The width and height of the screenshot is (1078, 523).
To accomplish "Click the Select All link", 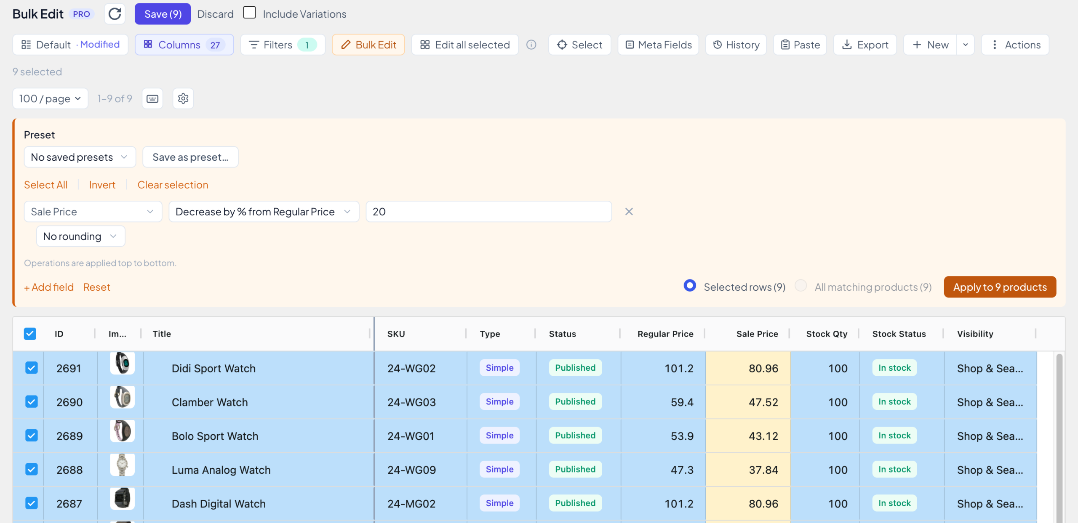I will 45,185.
